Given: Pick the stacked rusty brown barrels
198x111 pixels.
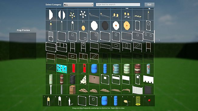Looking at the screenshot, I should pyautogui.click(x=62, y=79).
